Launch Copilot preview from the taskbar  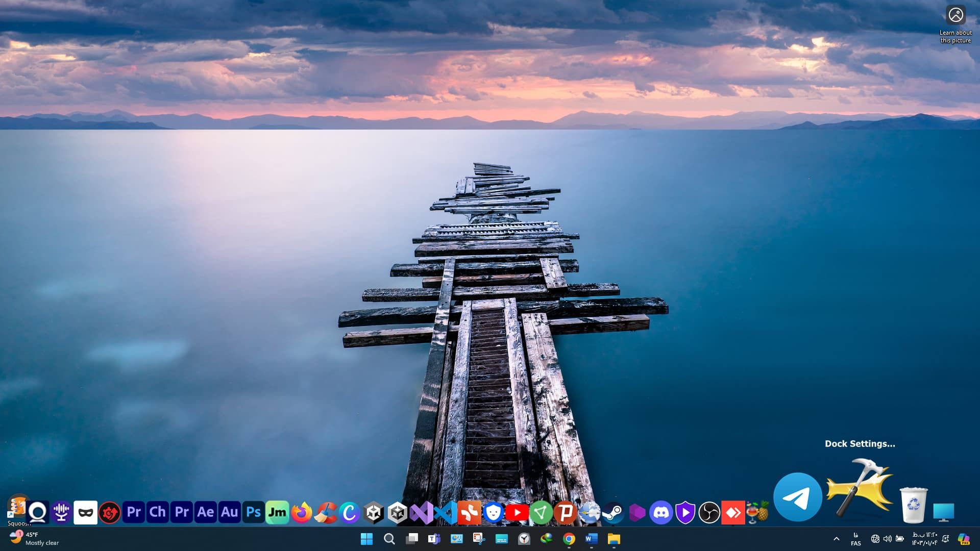coord(963,539)
